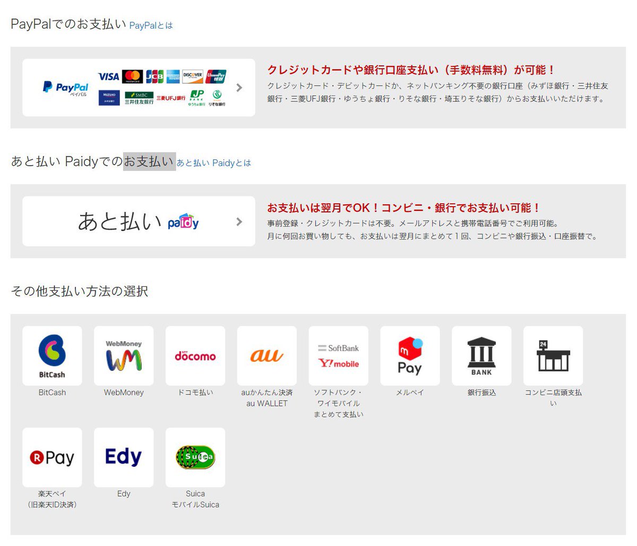
Task: Click the 'ドコモ払い' label
Action: tap(195, 393)
